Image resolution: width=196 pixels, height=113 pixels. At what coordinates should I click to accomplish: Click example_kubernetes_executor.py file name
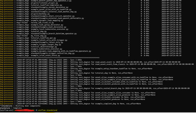[46, 49]
